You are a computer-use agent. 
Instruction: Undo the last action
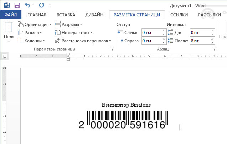coord(27,5)
